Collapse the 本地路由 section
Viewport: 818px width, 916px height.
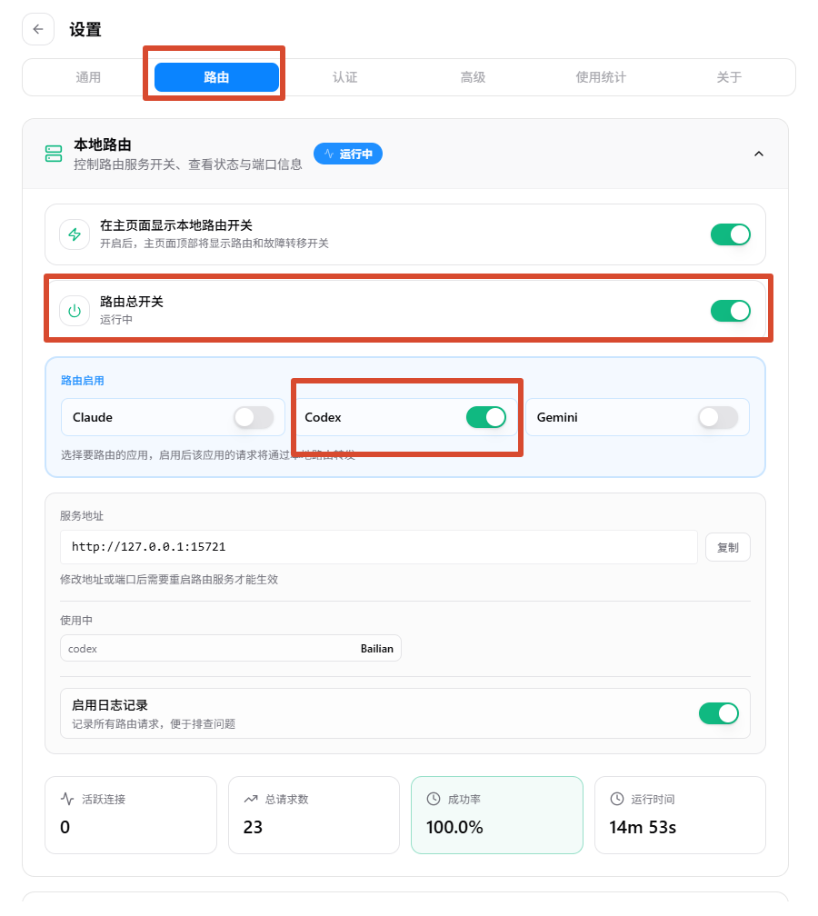click(x=759, y=154)
